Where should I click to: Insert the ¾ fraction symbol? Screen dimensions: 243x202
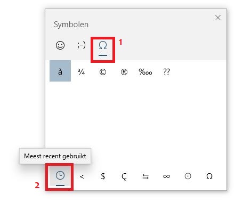(81, 72)
